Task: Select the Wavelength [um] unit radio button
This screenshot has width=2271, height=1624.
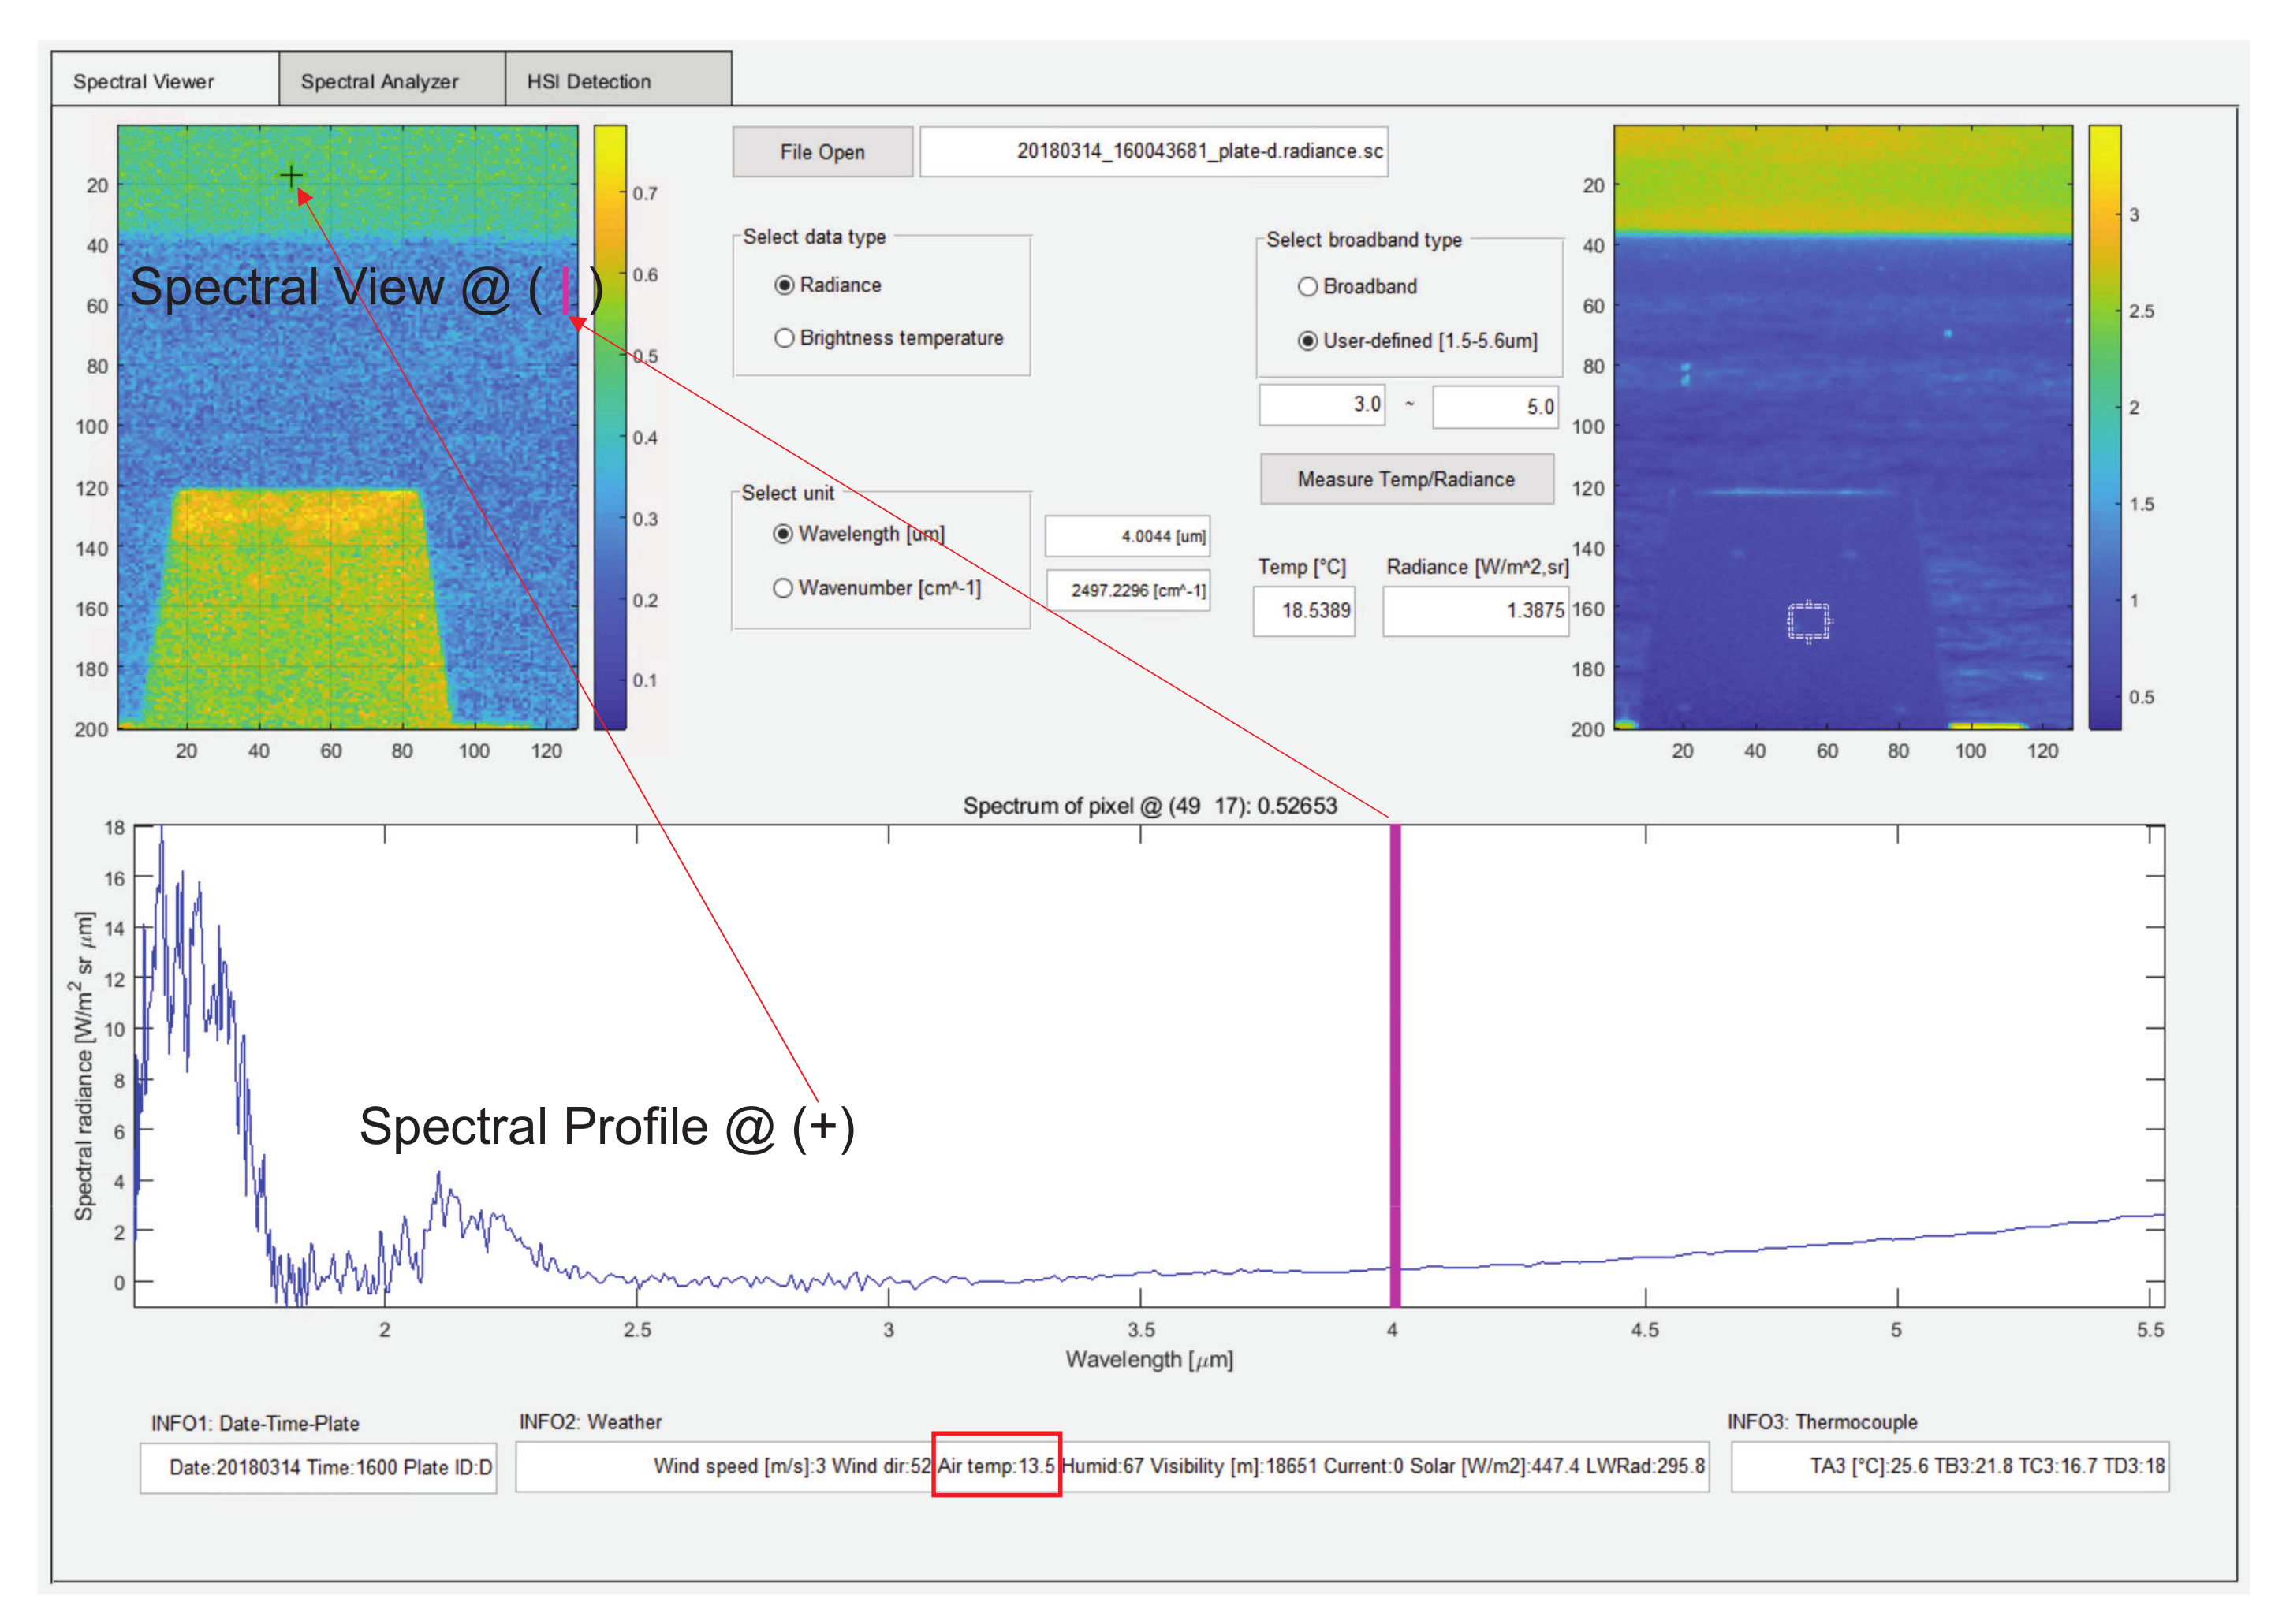Action: 783,534
